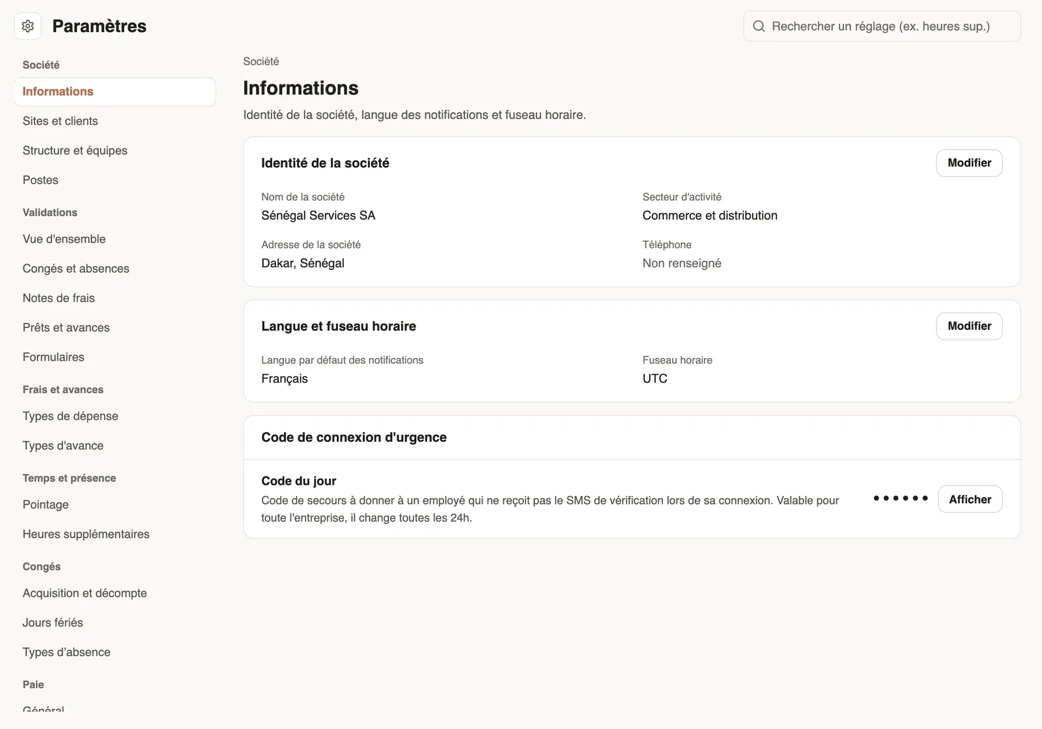1042x729 pixels.
Task: Click the Fuseau horaire label
Action: click(677, 360)
